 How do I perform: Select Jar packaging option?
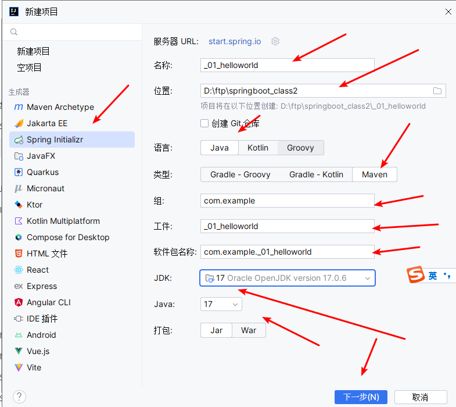[216, 330]
